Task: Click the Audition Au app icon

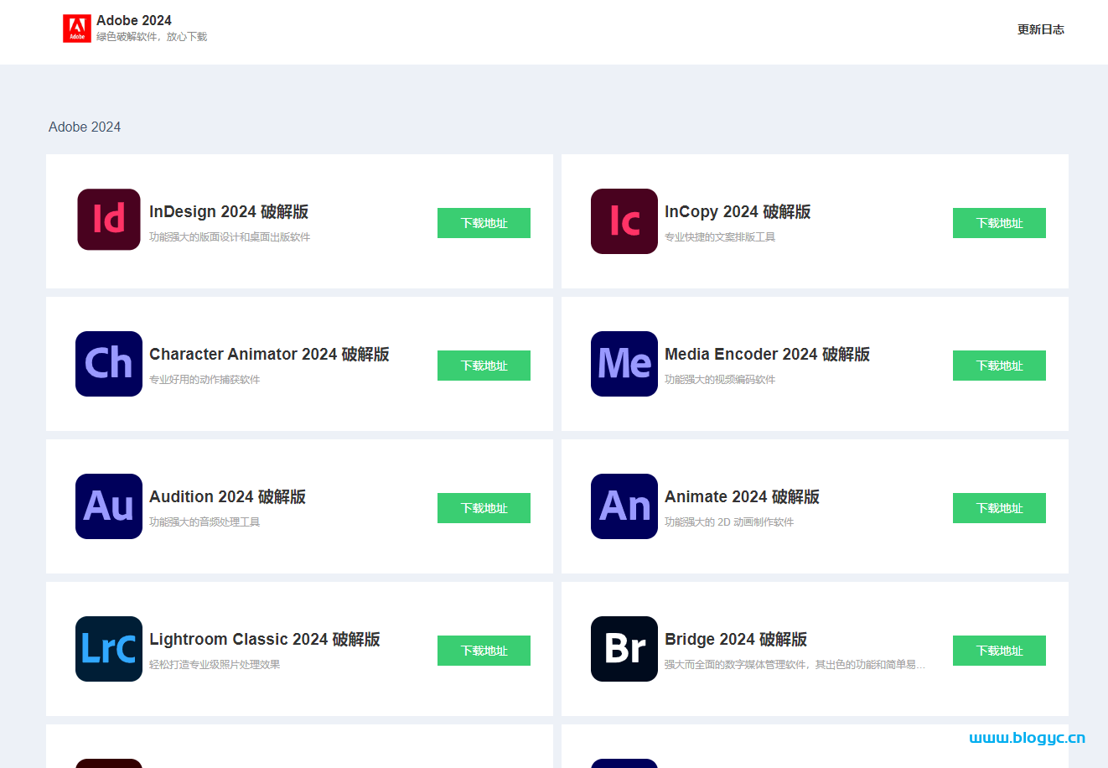Action: (109, 506)
